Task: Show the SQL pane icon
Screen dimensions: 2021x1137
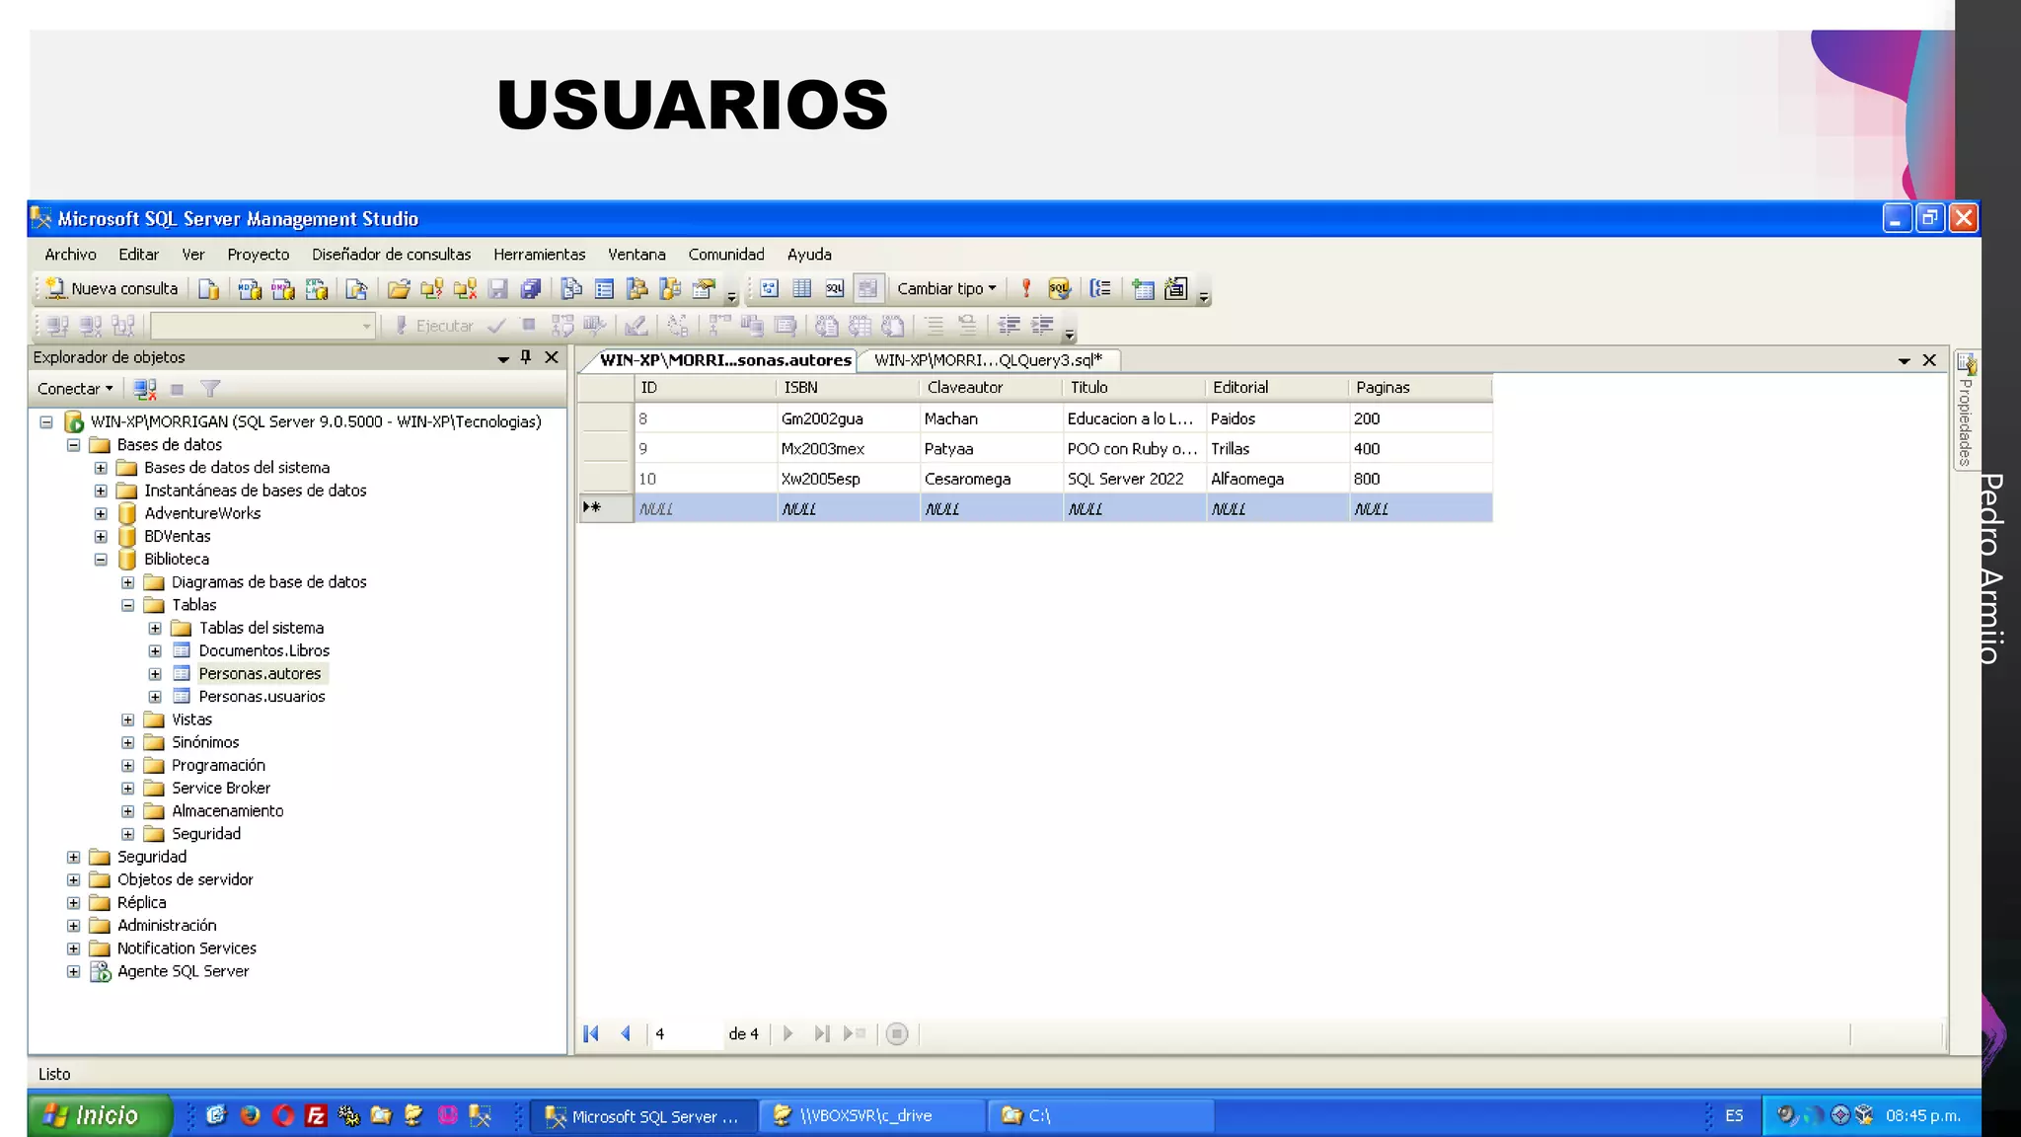Action: coord(835,289)
